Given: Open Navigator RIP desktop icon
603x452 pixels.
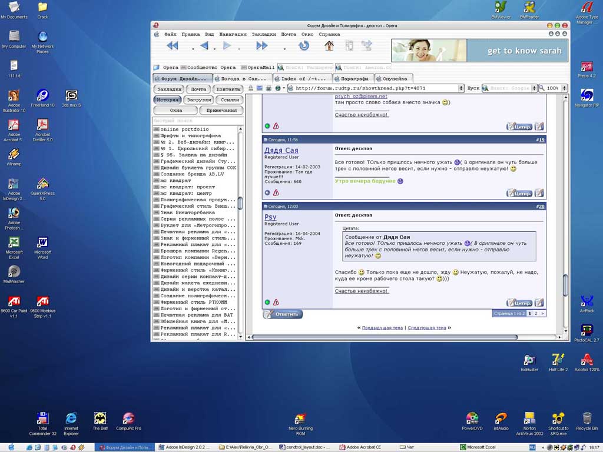Looking at the screenshot, I should (587, 98).
